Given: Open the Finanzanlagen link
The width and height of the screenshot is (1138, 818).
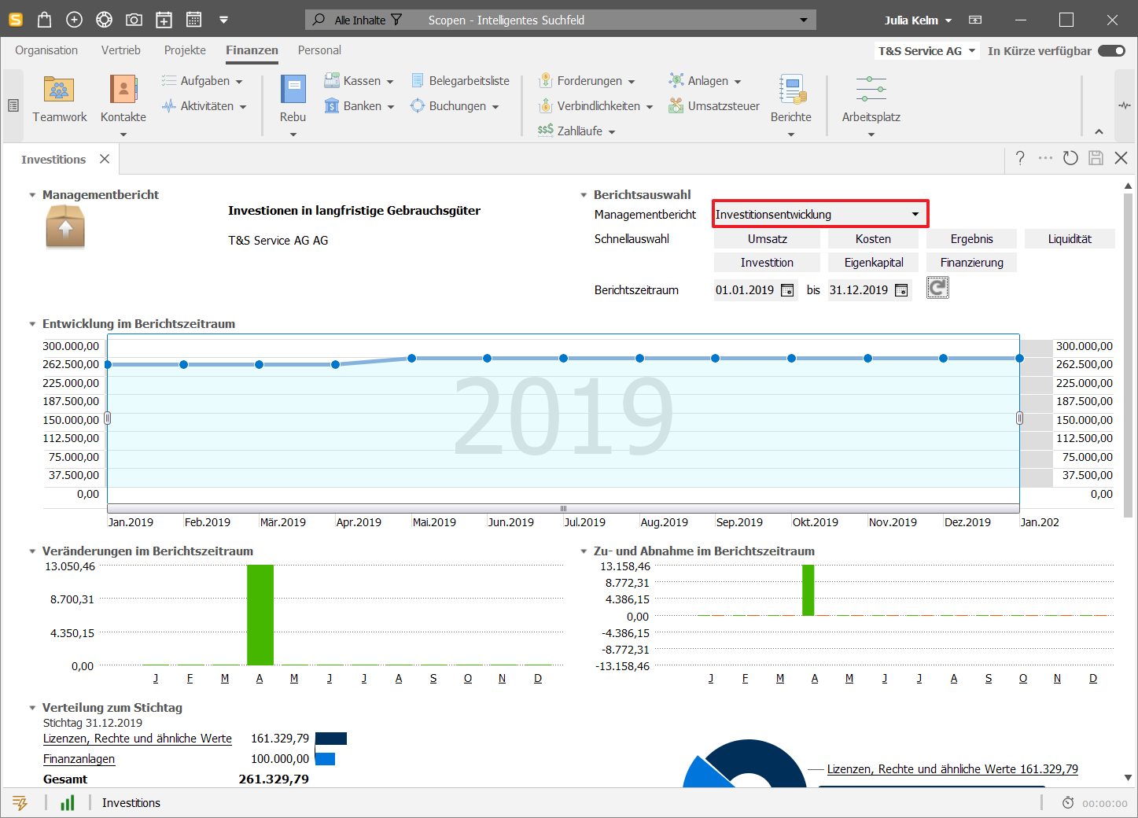Looking at the screenshot, I should (79, 759).
